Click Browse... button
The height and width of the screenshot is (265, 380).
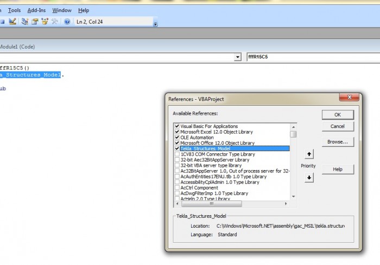click(338, 142)
